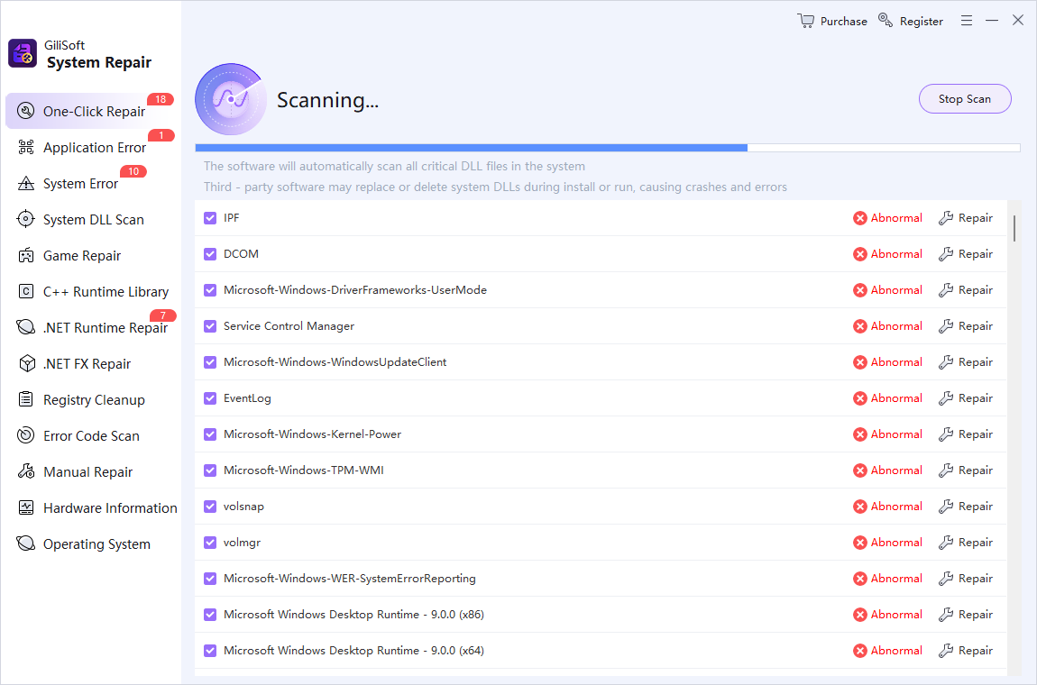Click the wrench icon in the IPF row
This screenshot has height=685, width=1037.
click(946, 218)
